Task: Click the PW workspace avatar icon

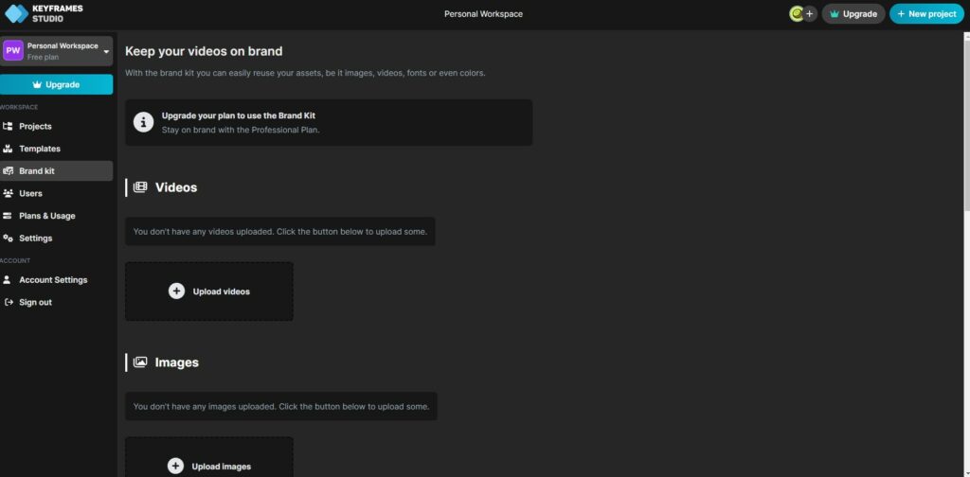Action: [x=13, y=51]
